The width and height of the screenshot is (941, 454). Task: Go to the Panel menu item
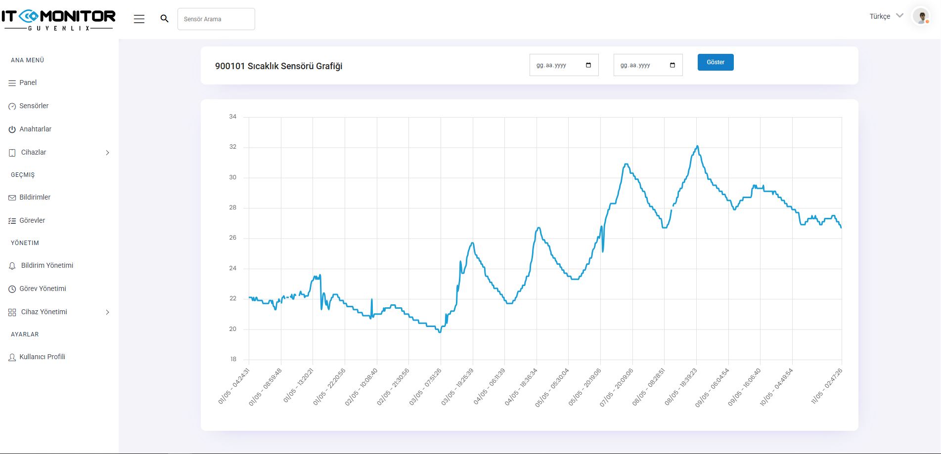(28, 83)
